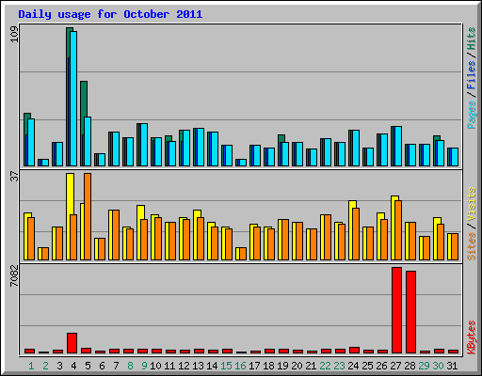Click the orange sites bar for day 27
482x376 pixels.
click(x=398, y=230)
